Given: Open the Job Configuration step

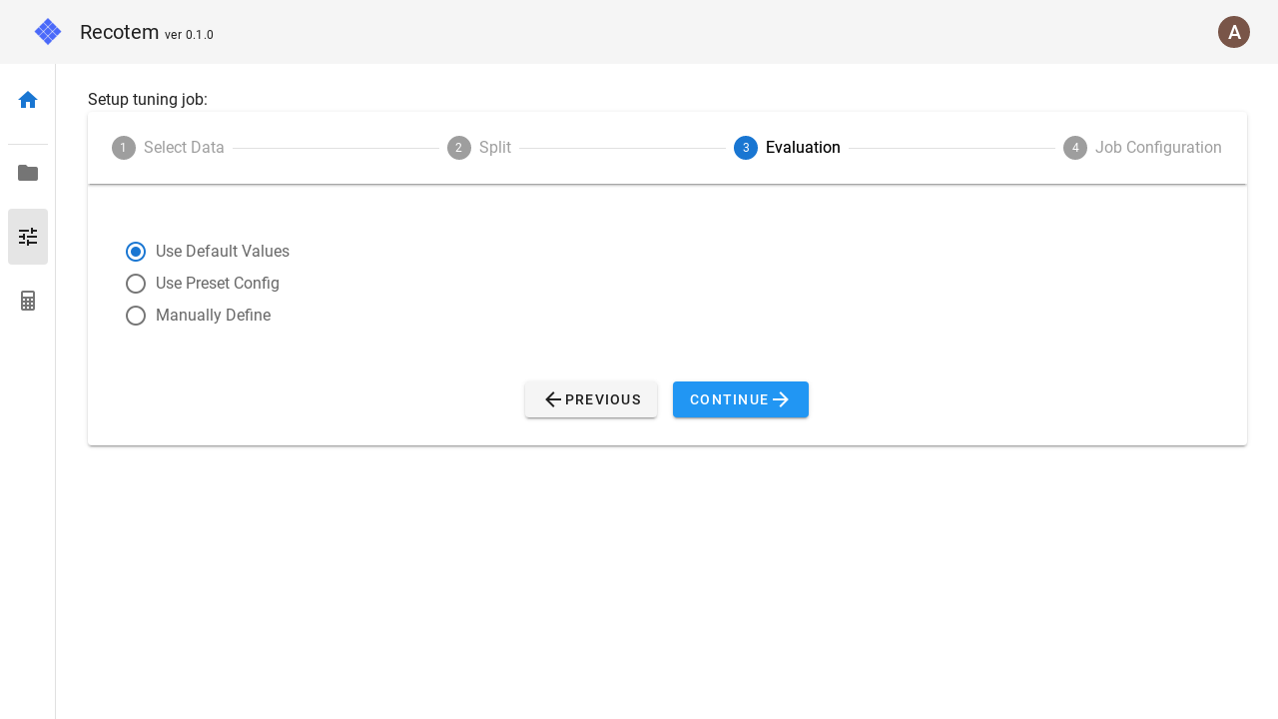Looking at the screenshot, I should pyautogui.click(x=1158, y=147).
